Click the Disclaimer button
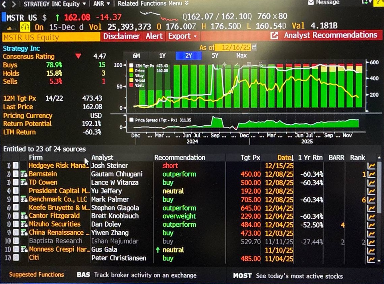Screen dimensions: 384x284 (121, 36)
